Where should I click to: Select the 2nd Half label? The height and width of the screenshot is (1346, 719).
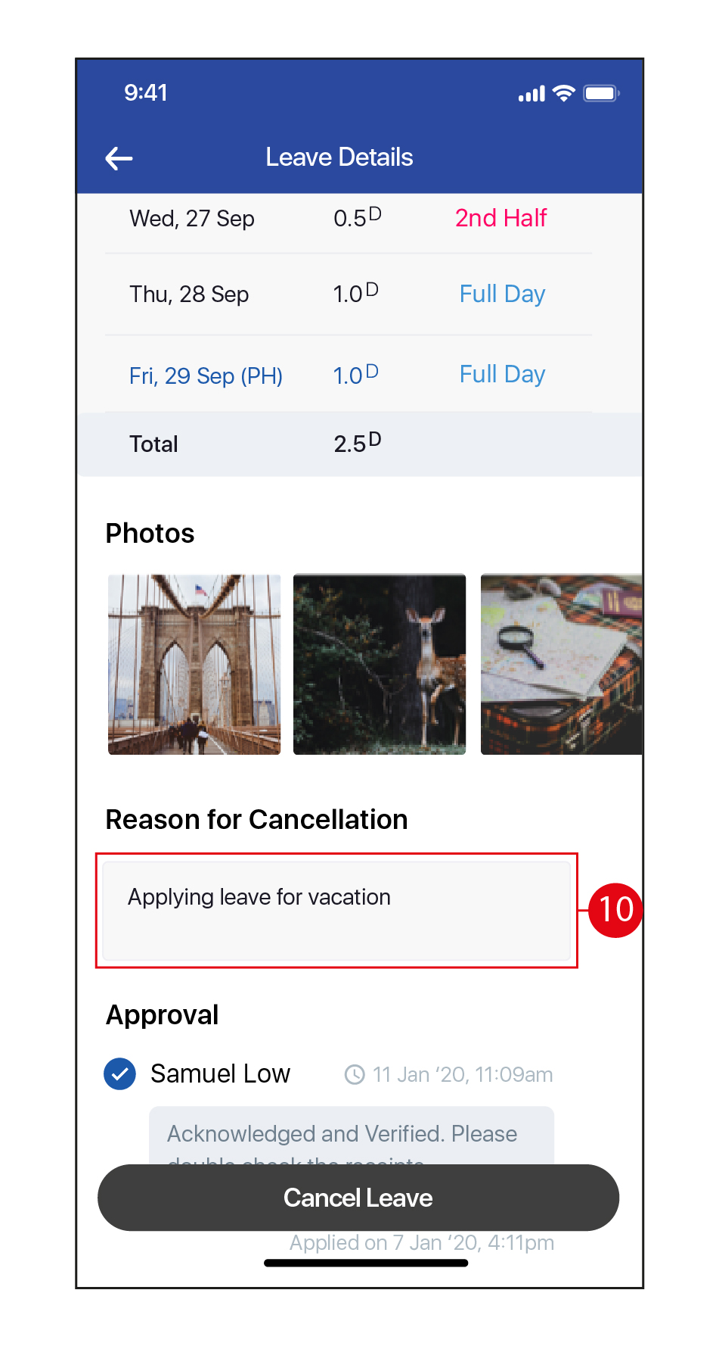[x=501, y=218]
